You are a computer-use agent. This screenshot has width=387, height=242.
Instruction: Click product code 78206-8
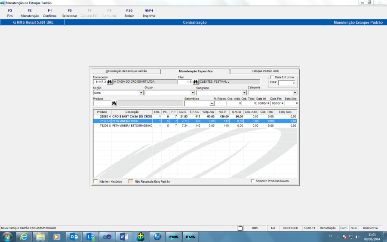tap(105, 126)
